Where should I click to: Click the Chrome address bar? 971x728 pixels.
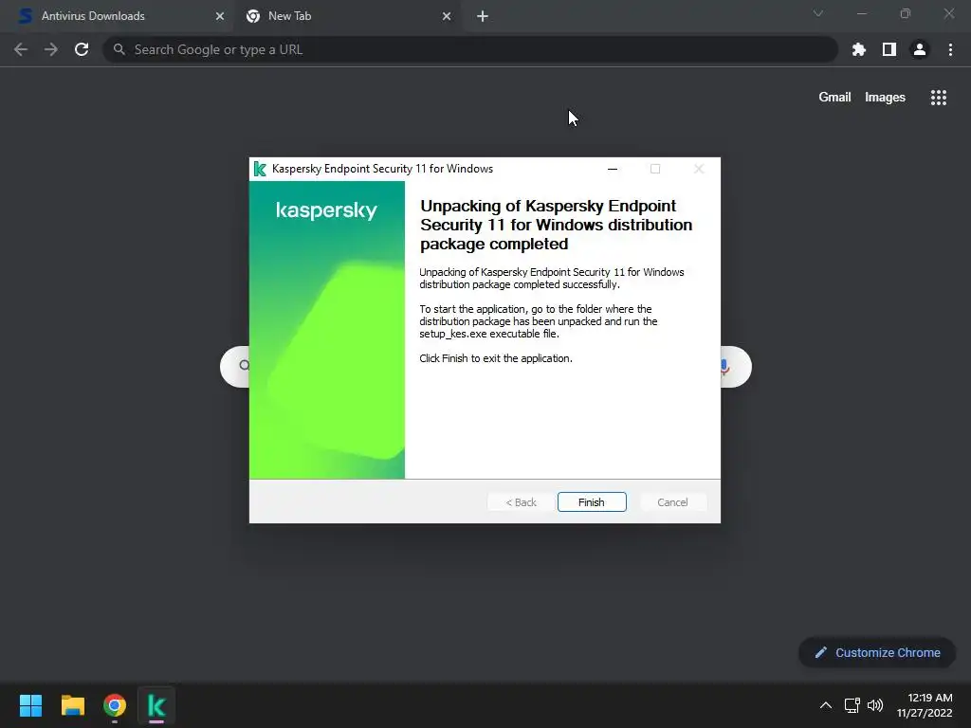(x=470, y=49)
